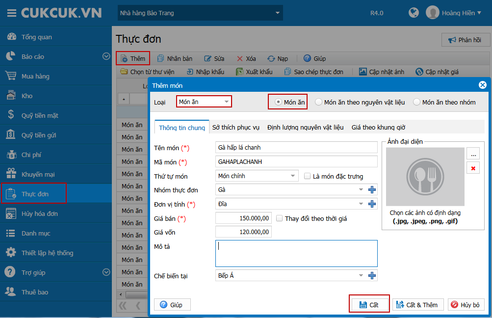
Task: Click Cất & Thêm button
Action: pos(417,304)
